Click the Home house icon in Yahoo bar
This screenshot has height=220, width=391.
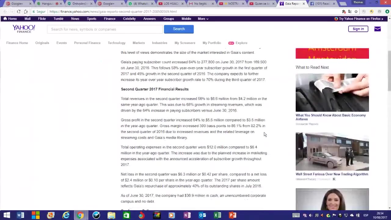(x=5, y=19)
